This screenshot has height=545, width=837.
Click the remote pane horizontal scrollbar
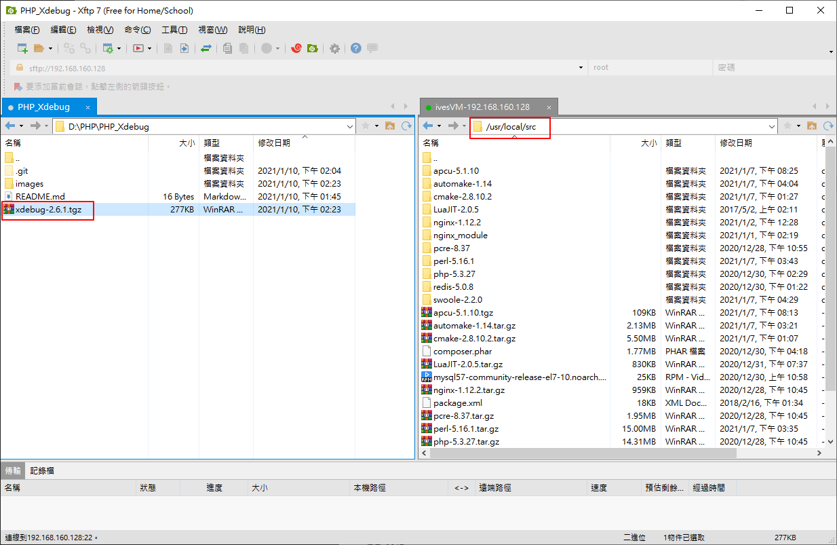(x=583, y=453)
